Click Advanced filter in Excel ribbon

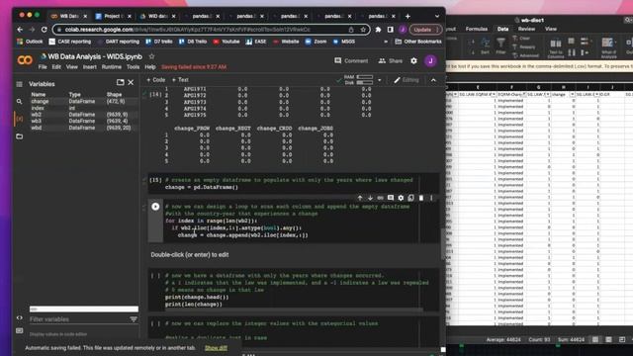coord(525,55)
